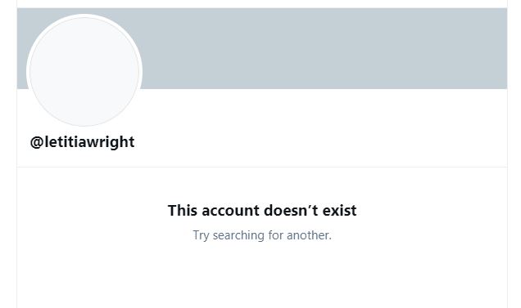
Task: Click the "This account doesn't exist" heading
Action: 262,211
